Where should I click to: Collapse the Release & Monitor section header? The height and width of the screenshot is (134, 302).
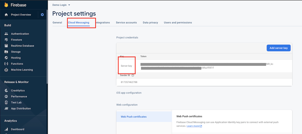pos(16,82)
